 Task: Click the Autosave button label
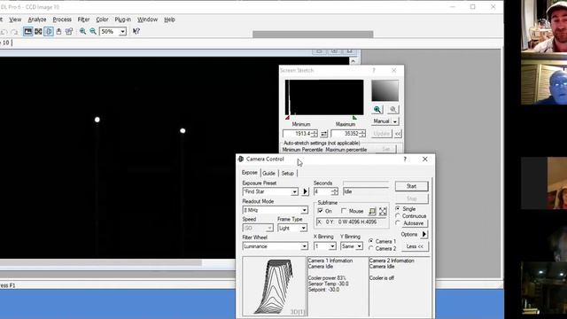pos(413,223)
